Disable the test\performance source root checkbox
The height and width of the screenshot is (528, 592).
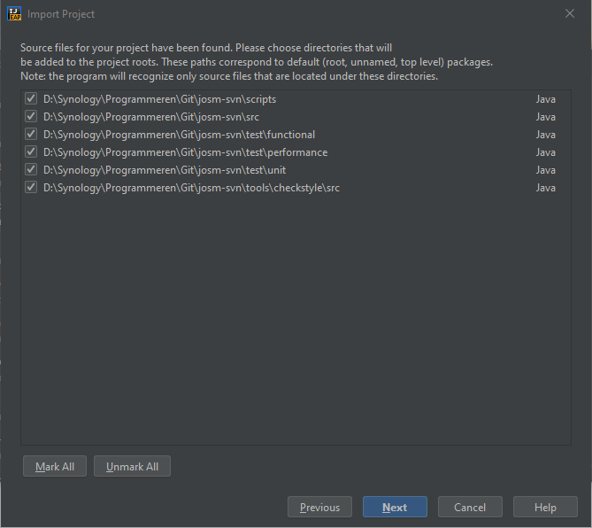coord(31,152)
